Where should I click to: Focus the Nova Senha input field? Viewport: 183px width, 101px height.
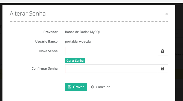pyautogui.click(x=111, y=51)
